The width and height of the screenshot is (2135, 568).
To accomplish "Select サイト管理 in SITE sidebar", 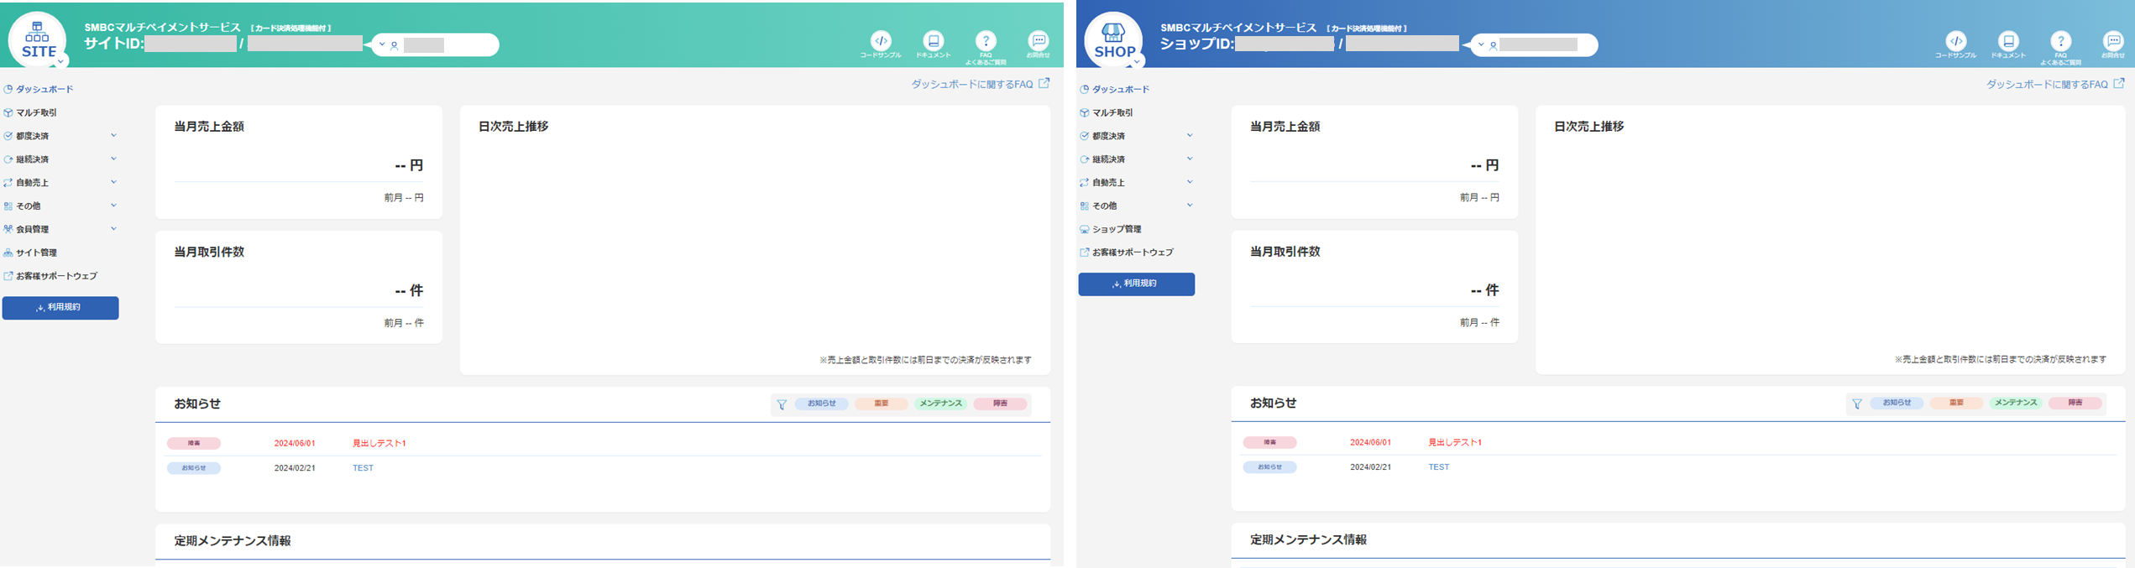I will click(x=30, y=253).
